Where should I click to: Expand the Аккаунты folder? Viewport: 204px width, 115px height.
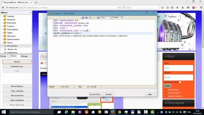[3, 19]
